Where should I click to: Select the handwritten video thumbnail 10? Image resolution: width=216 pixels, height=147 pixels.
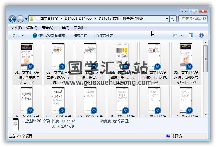[x=122, y=100]
